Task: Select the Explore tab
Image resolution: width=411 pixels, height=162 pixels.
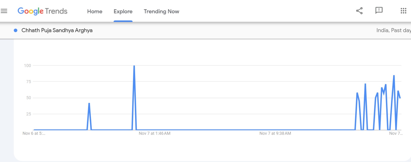Action: (123, 12)
